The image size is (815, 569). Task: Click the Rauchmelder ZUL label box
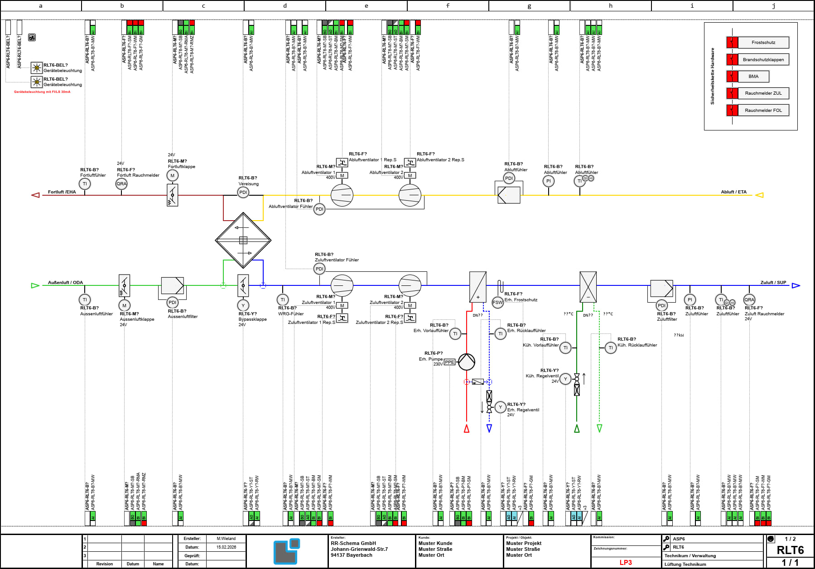tap(763, 93)
